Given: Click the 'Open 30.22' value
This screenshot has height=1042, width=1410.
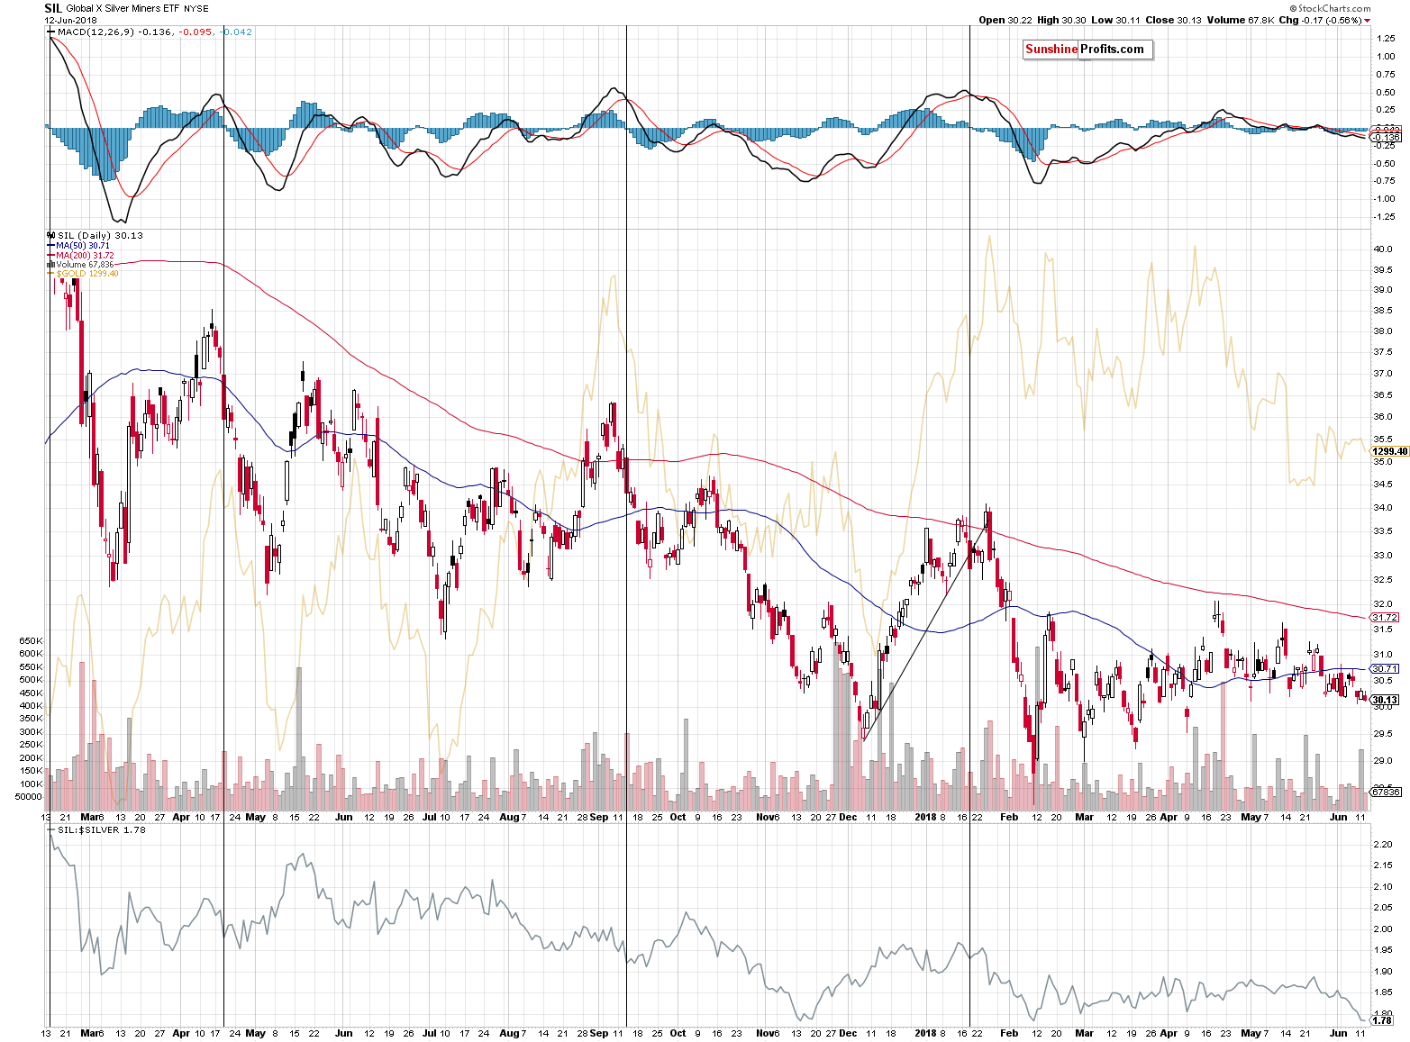Looking at the screenshot, I should click(1005, 20).
